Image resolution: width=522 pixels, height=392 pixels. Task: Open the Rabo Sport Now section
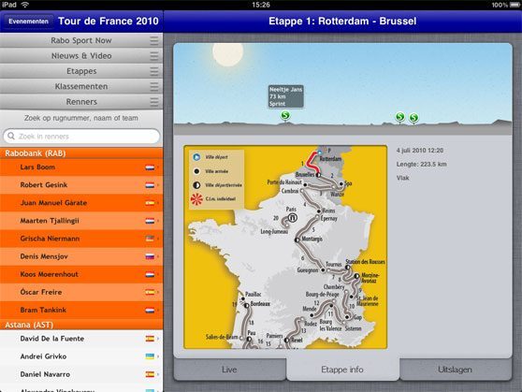coord(81,40)
